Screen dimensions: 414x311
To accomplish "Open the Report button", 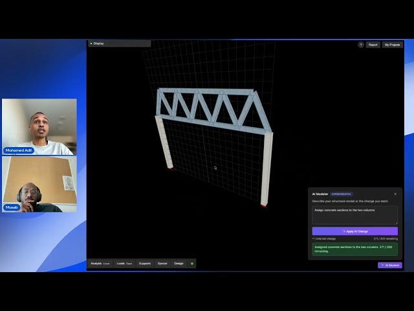I will pos(373,45).
